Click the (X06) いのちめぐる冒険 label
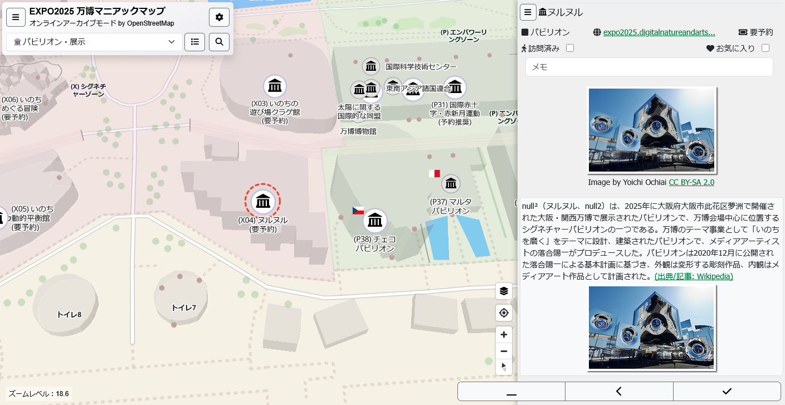This screenshot has height=405, width=785. [21, 108]
